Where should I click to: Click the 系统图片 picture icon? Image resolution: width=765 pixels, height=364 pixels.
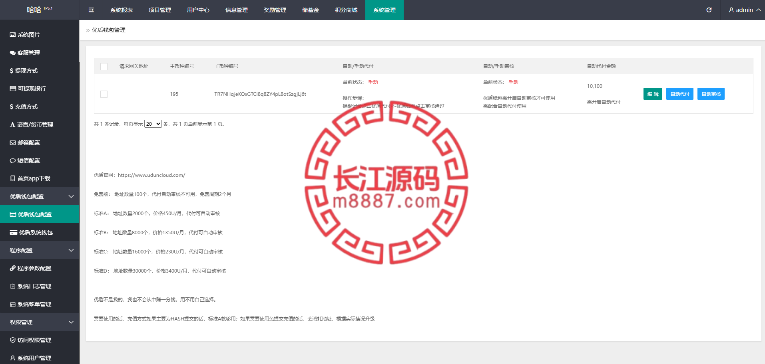(13, 35)
